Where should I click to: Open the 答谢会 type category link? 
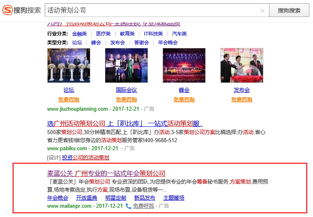[x=142, y=42]
